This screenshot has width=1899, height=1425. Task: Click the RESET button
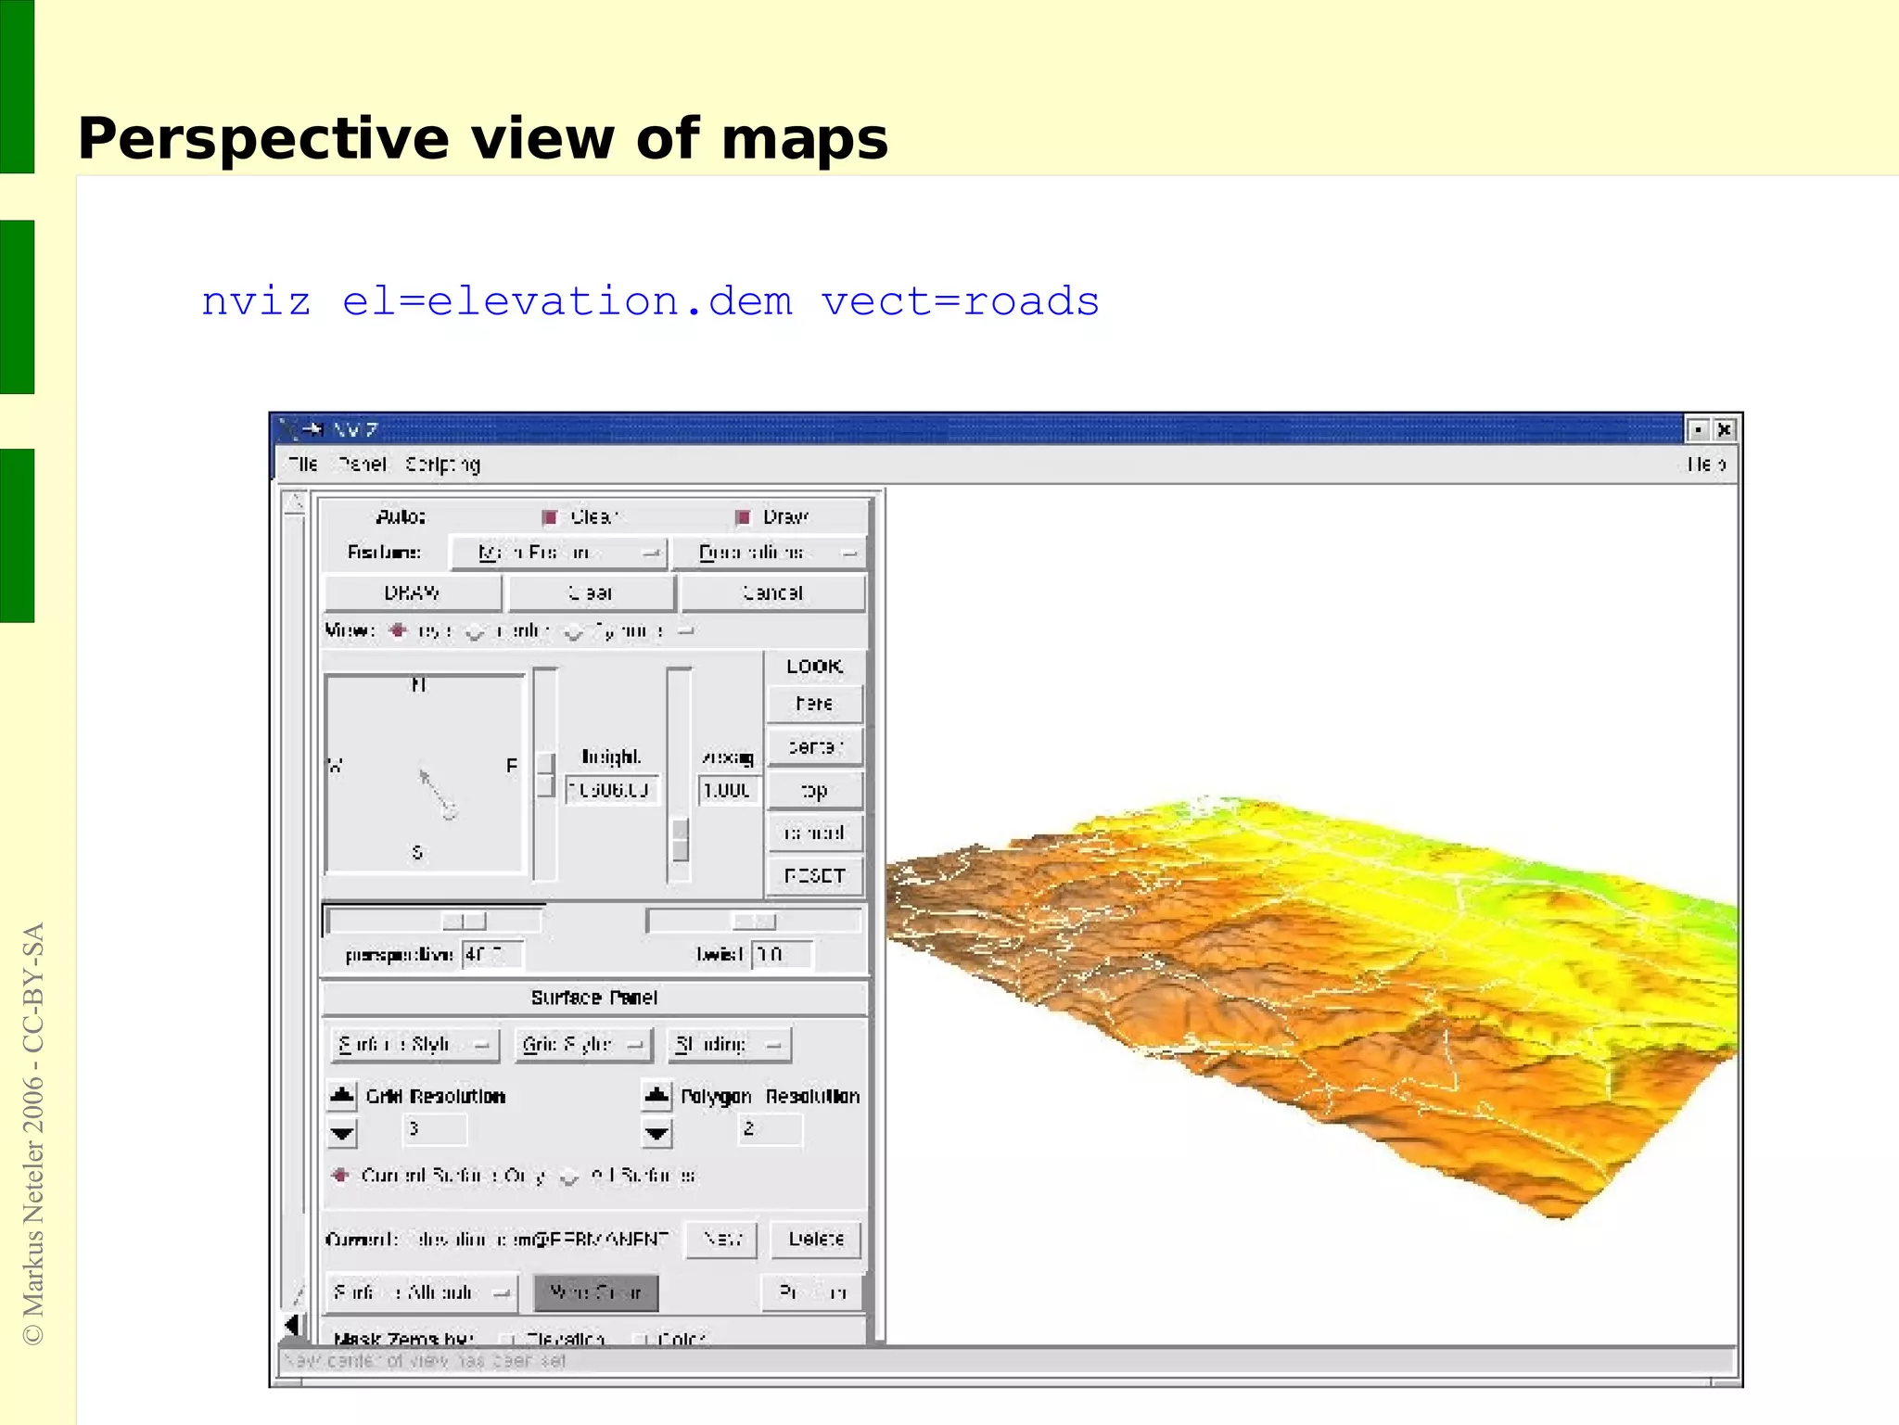[x=814, y=876]
